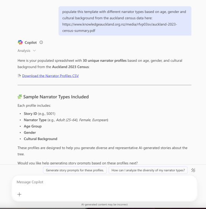
Task: Click the prompt gallery icon beside suggestions
Action: (x=193, y=170)
